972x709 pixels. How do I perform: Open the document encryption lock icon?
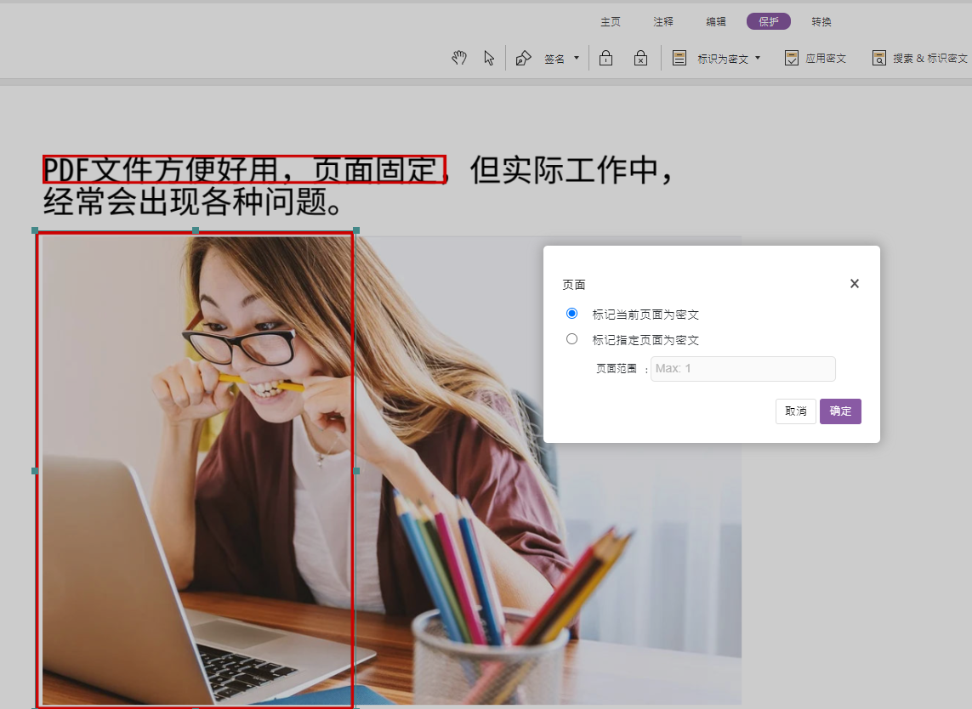coord(605,58)
